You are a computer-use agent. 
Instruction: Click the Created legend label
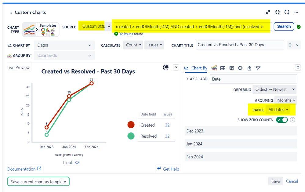[147, 125]
